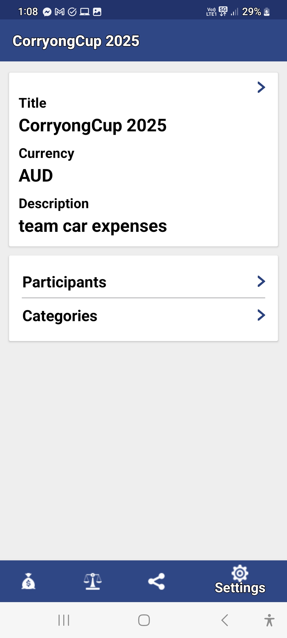Open the recent apps button
This screenshot has height=638, width=287.
point(64,620)
